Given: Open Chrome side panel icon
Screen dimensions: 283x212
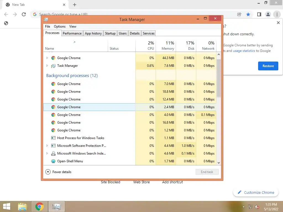Looking at the screenshot, I should (x=259, y=14).
